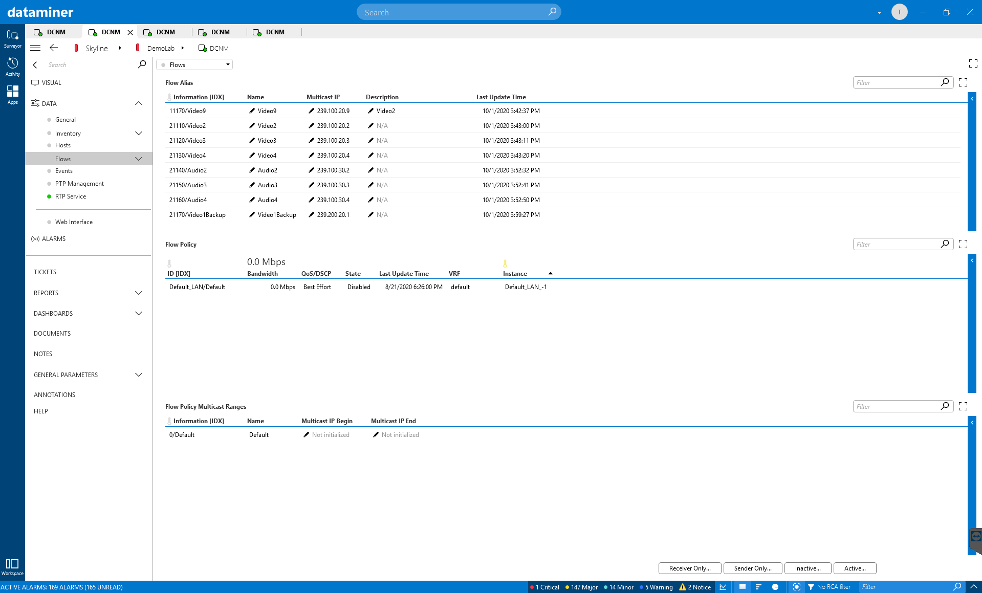Image resolution: width=982 pixels, height=593 pixels.
Task: Open the Apps sidebar icon
Action: point(12,95)
